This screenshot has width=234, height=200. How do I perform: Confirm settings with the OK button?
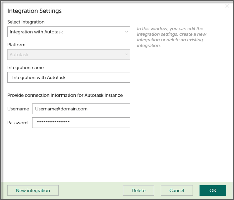213,190
